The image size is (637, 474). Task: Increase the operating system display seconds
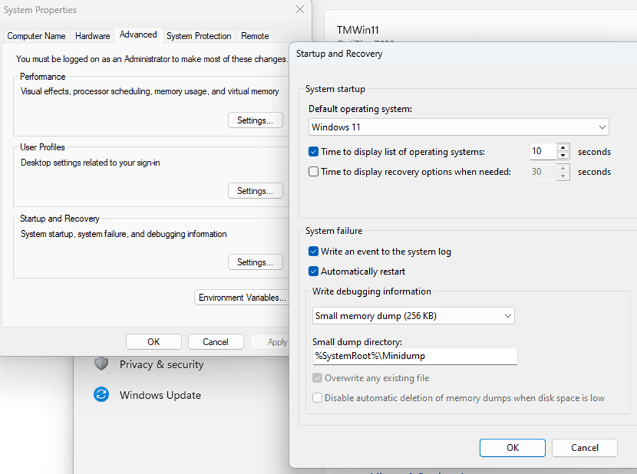pyautogui.click(x=563, y=148)
